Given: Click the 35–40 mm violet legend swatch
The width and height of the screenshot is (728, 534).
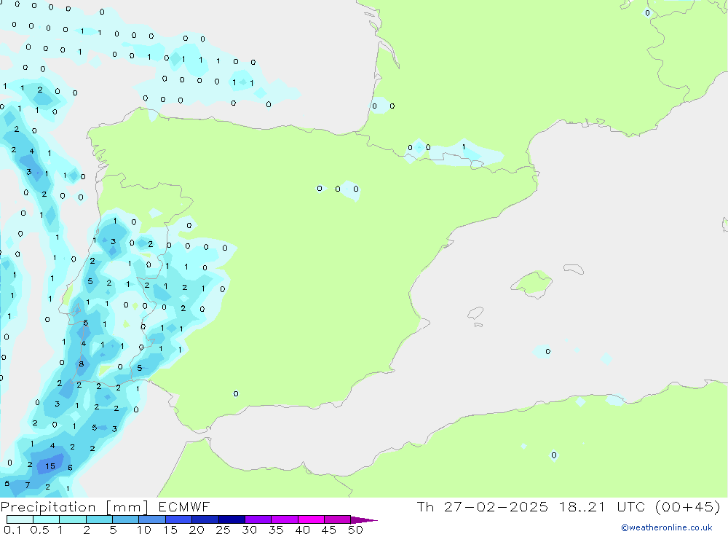Looking at the screenshot, I should (x=285, y=519).
